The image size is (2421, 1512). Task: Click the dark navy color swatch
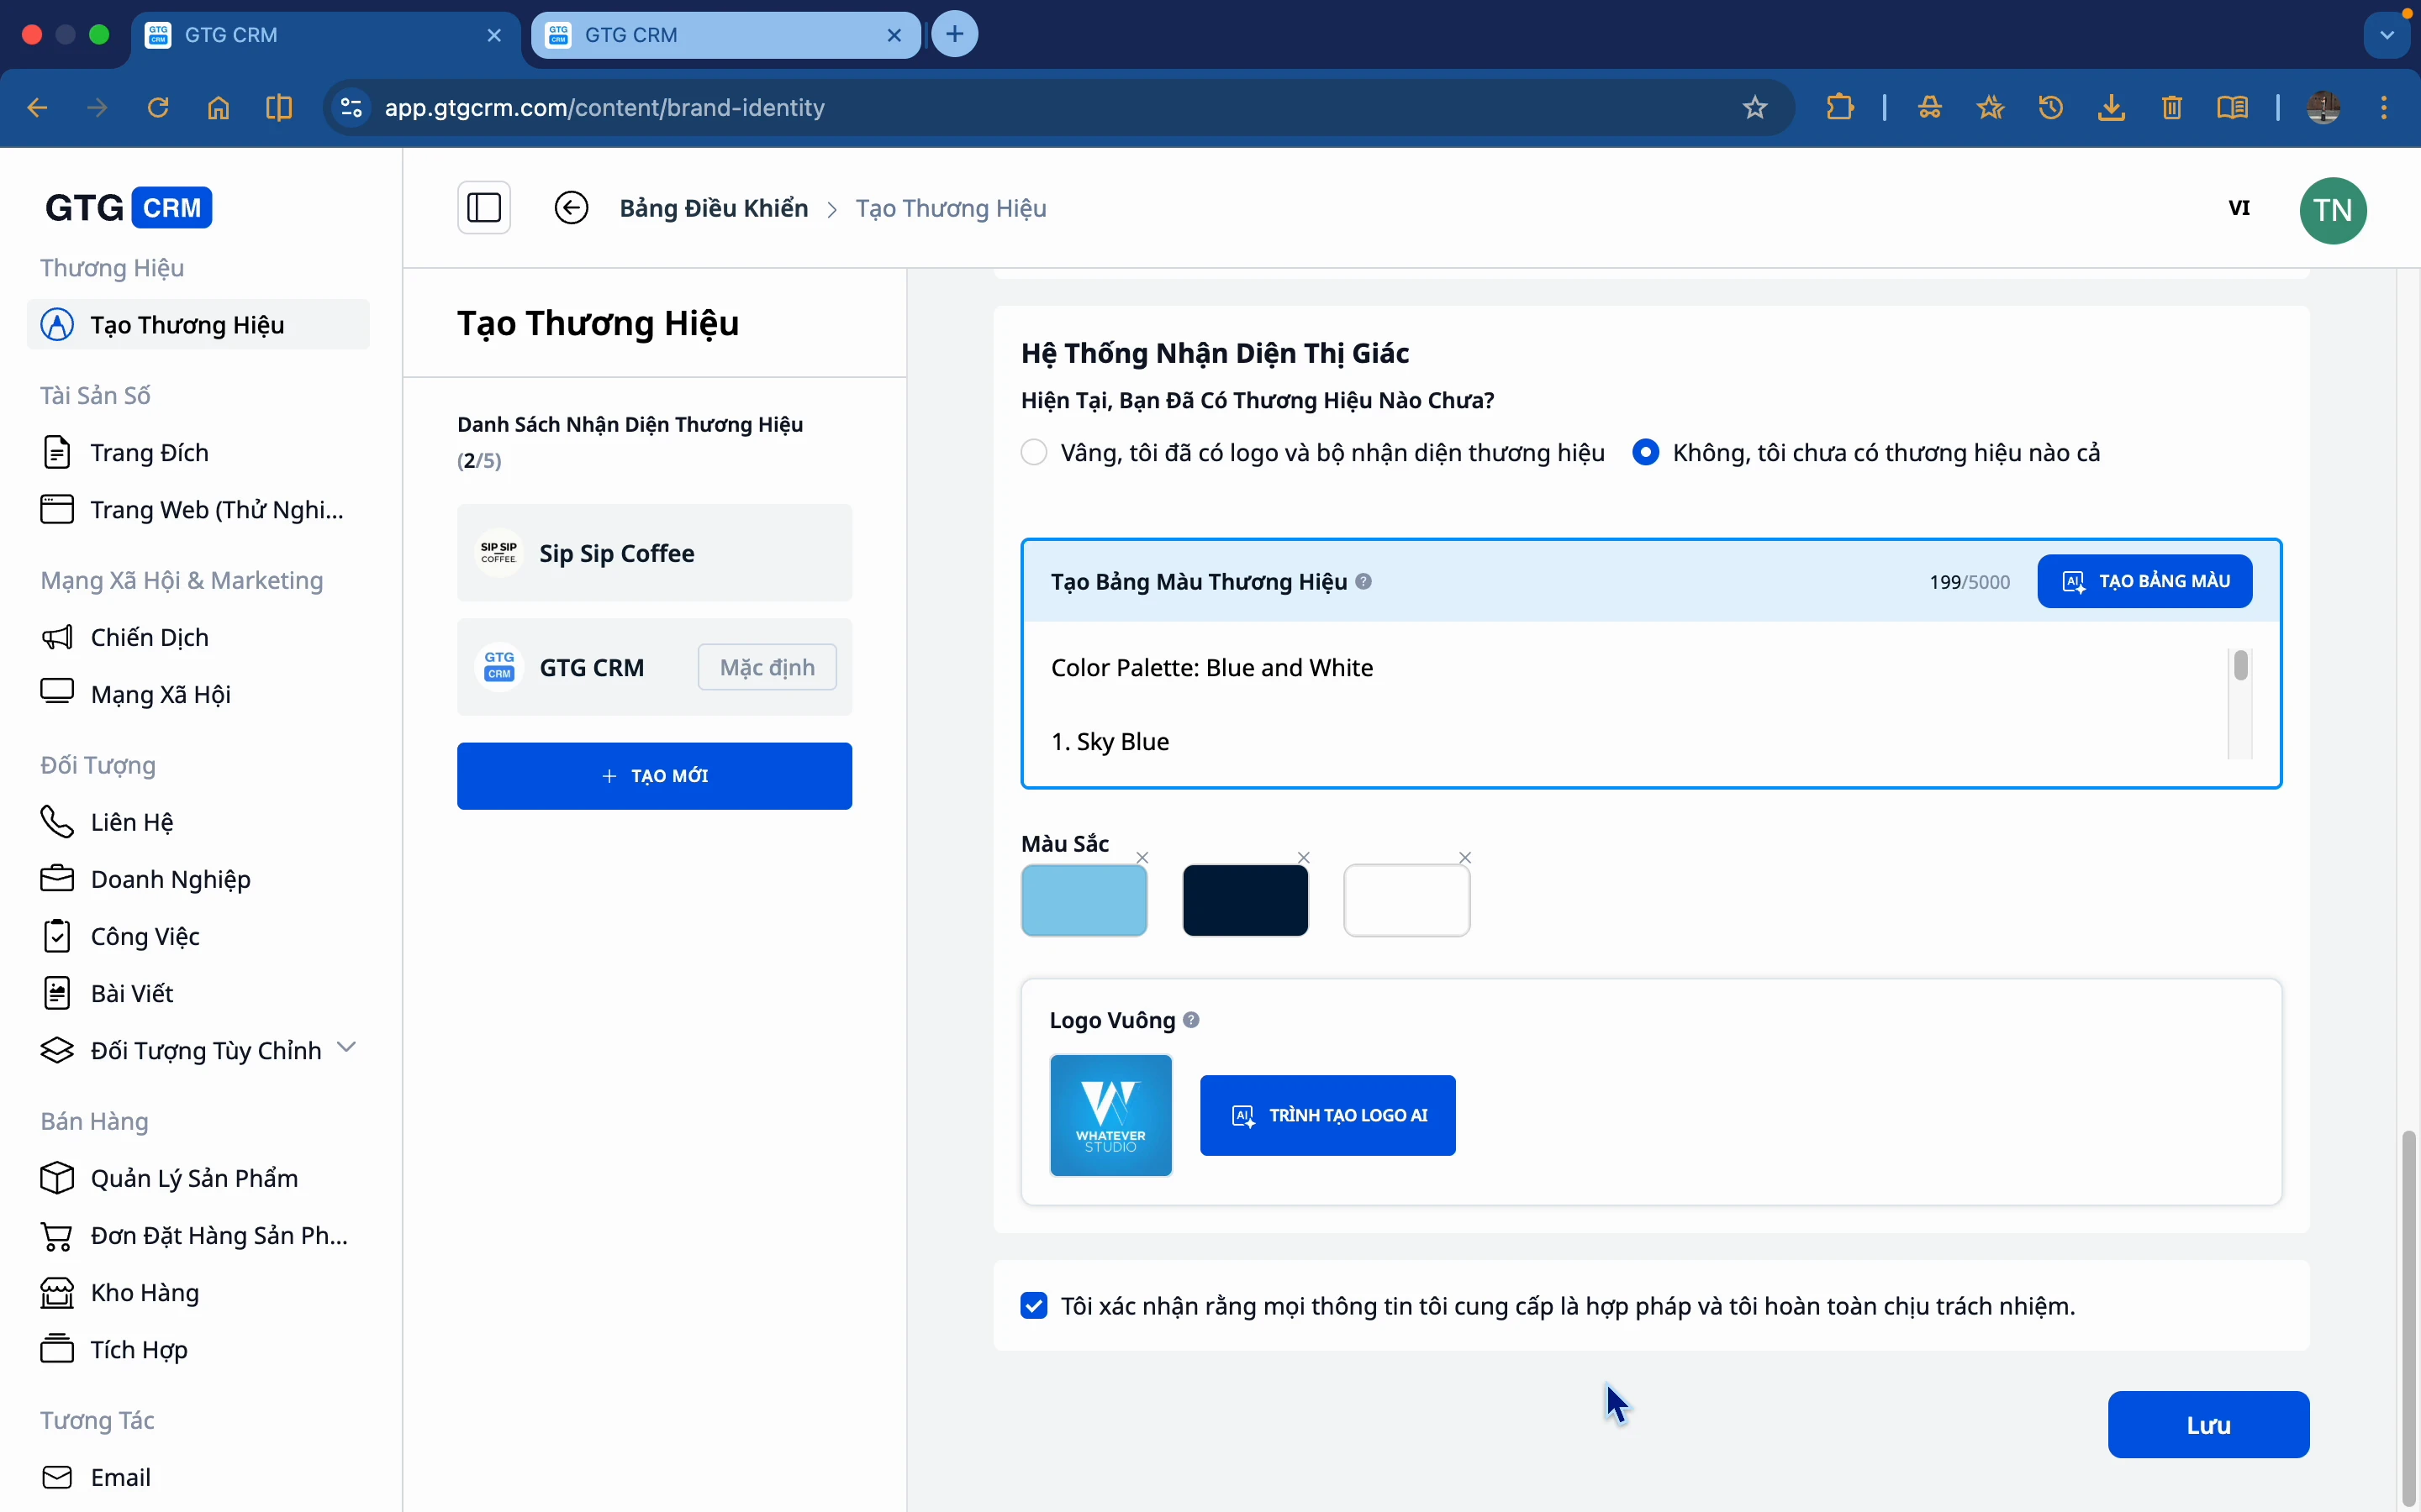(x=1246, y=900)
